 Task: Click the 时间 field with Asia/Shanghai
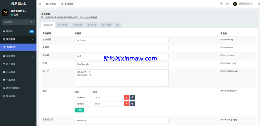click(122, 64)
